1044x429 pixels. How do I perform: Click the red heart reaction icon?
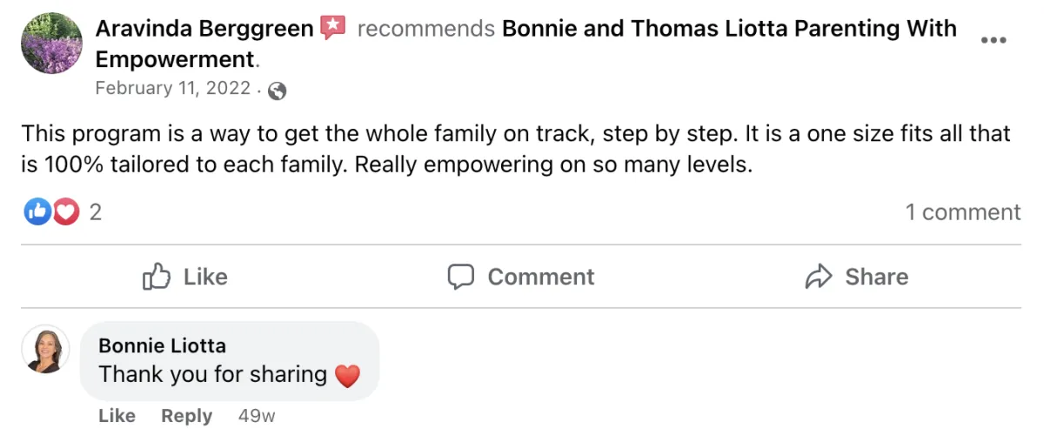click(66, 211)
